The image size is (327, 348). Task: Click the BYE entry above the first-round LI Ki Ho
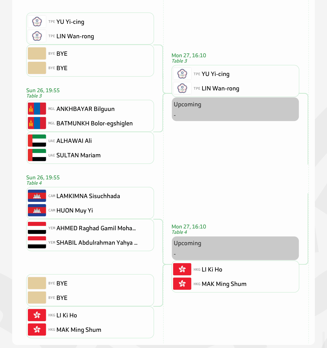pos(62,298)
